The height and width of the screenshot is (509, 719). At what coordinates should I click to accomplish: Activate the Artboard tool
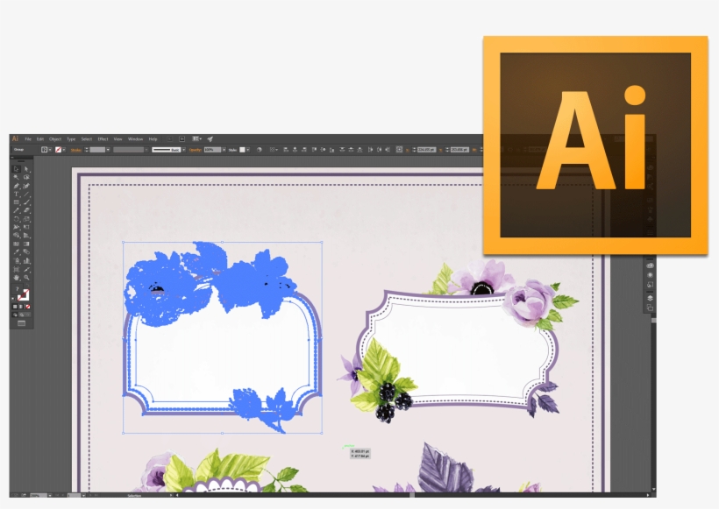[16, 269]
